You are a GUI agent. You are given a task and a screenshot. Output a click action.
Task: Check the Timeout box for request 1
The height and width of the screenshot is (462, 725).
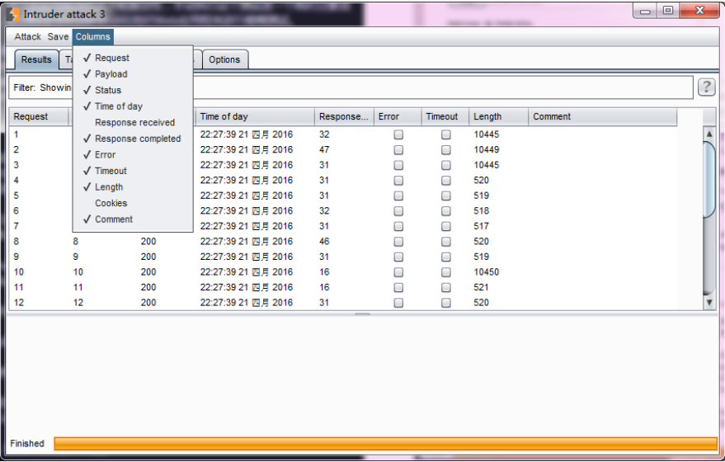point(445,134)
